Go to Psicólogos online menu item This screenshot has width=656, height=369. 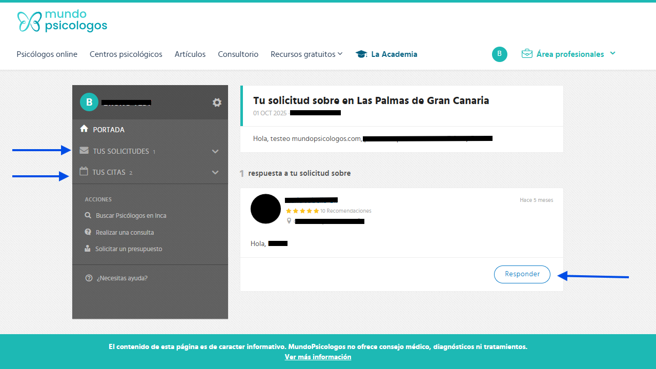tap(47, 54)
